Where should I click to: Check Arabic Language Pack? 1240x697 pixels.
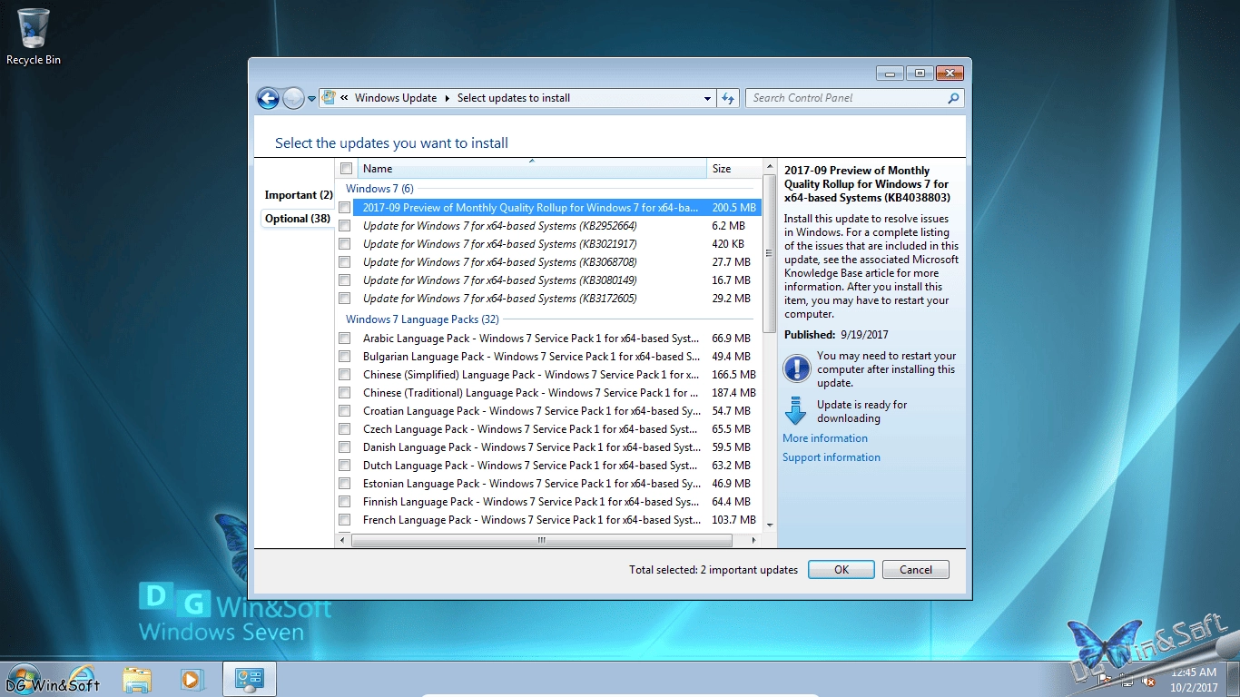[x=345, y=339]
